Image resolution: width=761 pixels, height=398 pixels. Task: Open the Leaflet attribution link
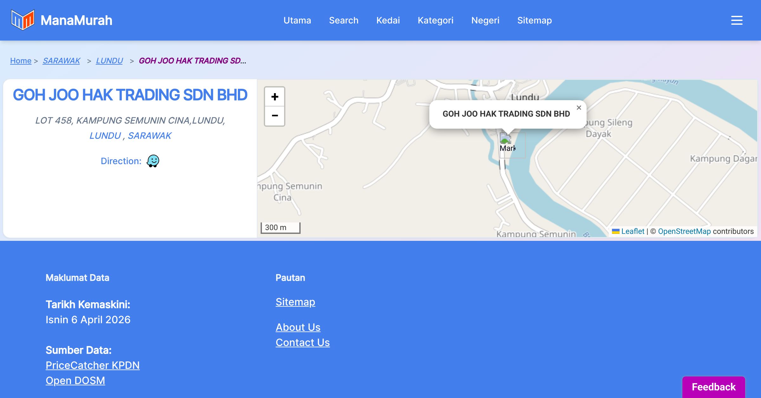[633, 231]
